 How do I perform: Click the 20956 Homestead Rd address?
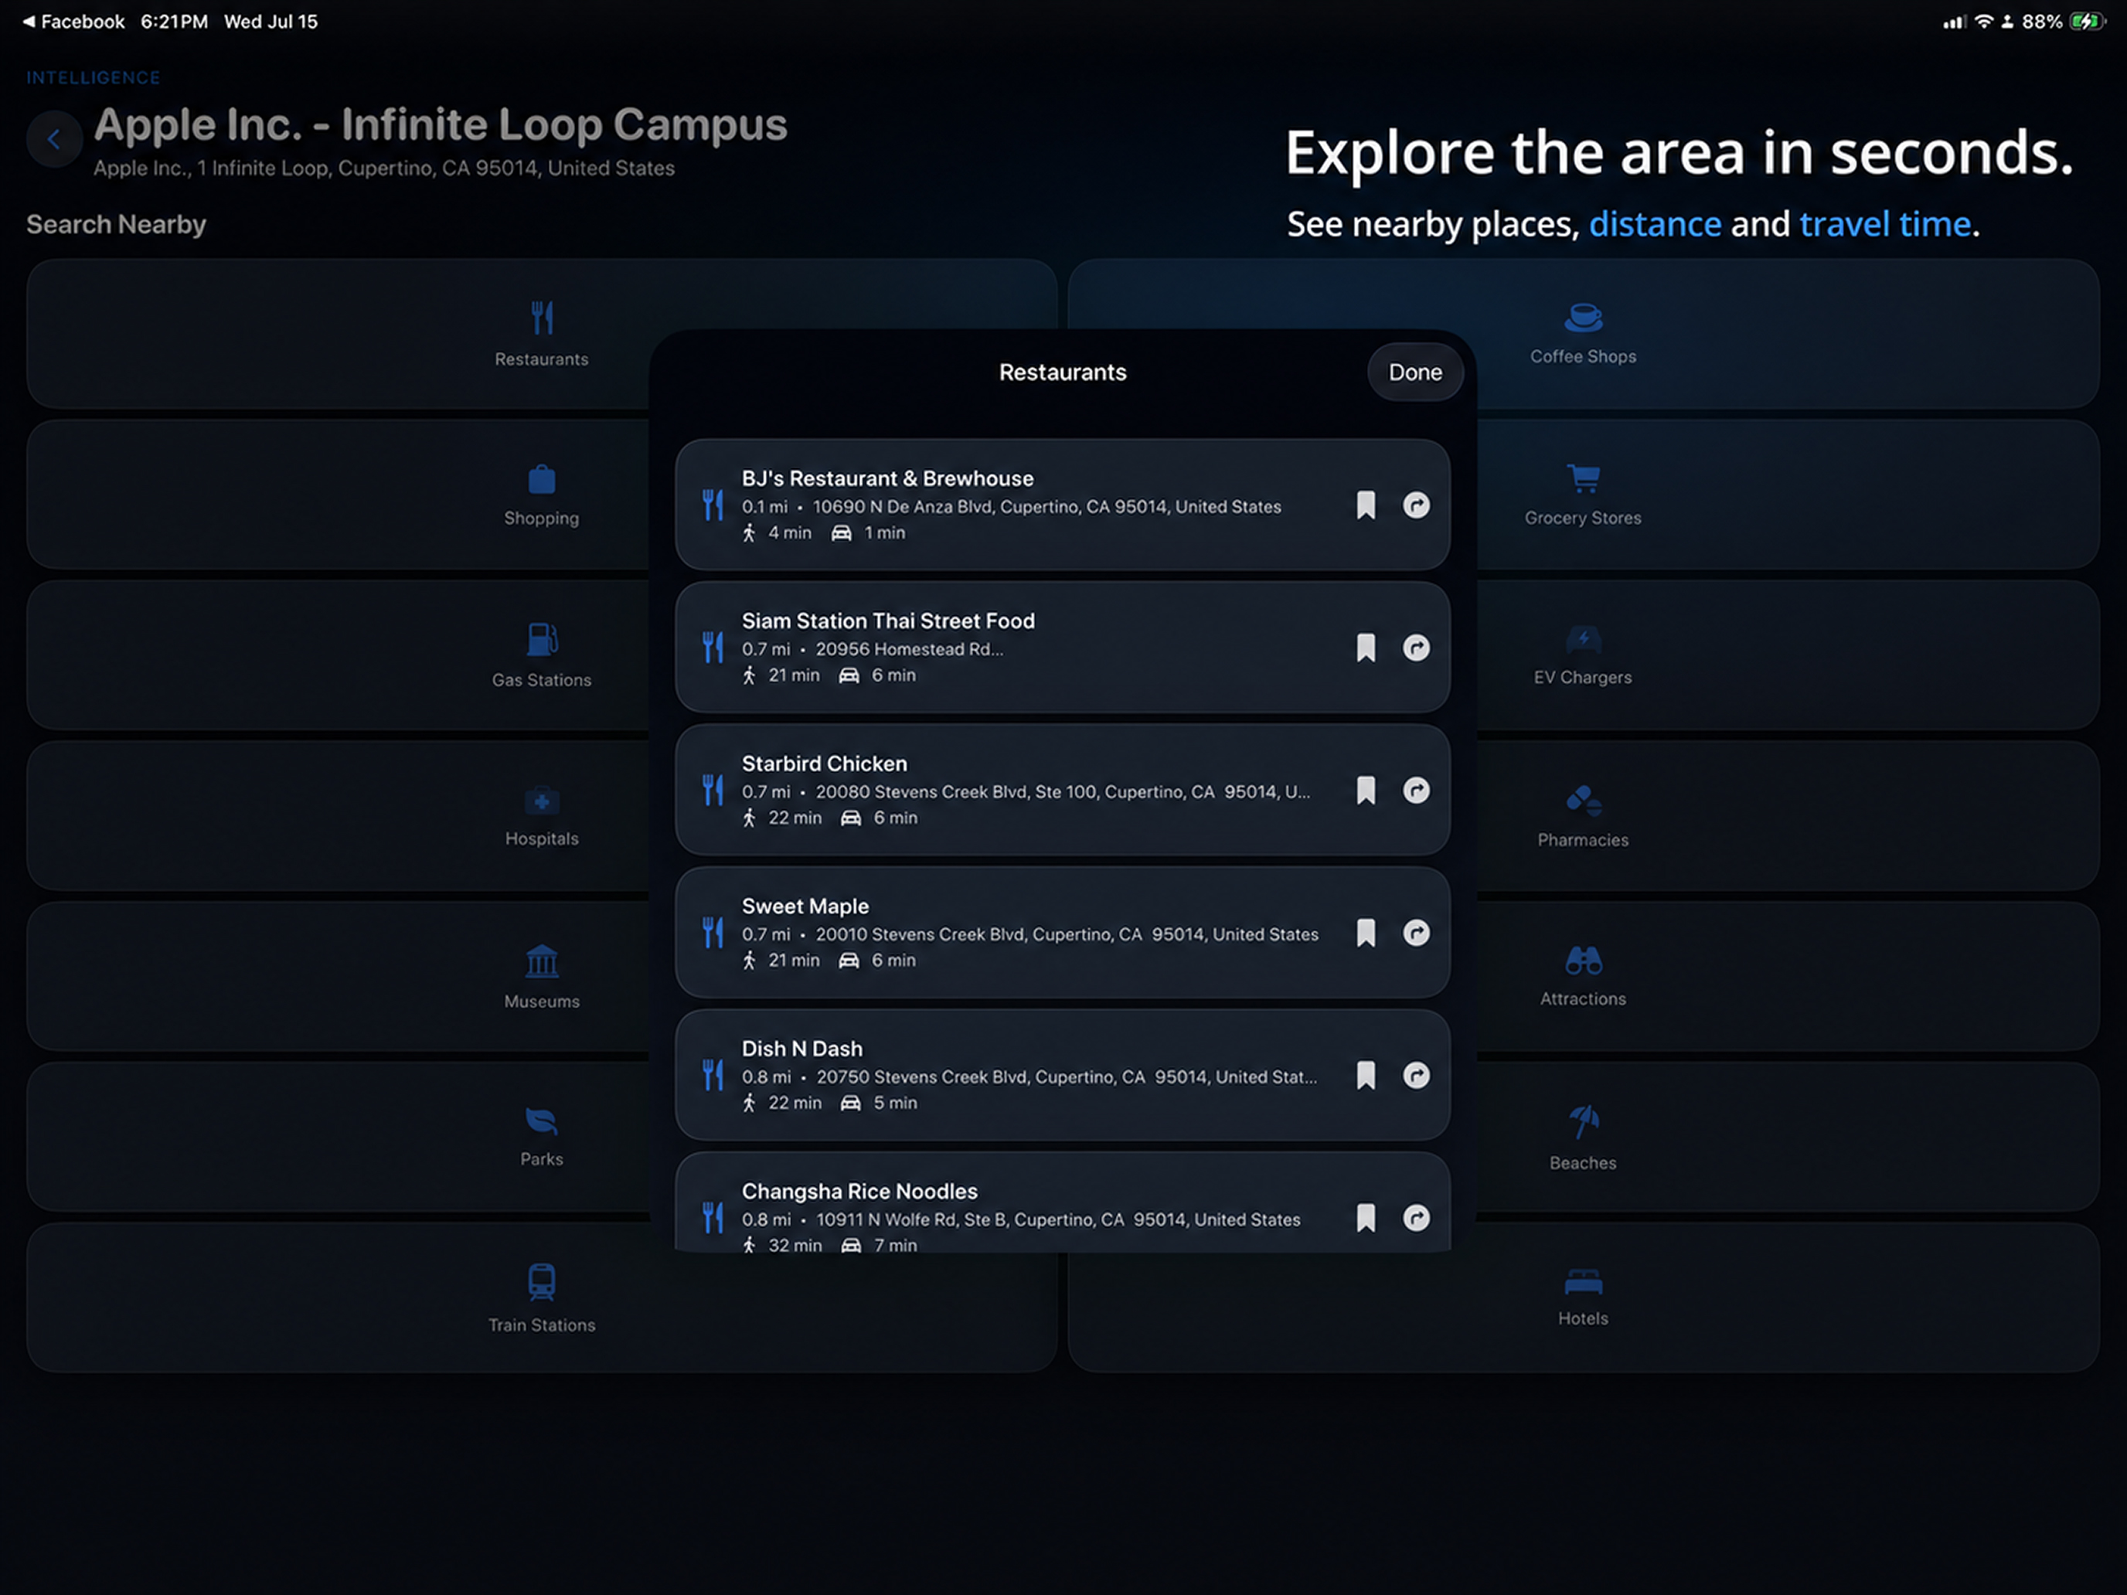click(x=910, y=649)
